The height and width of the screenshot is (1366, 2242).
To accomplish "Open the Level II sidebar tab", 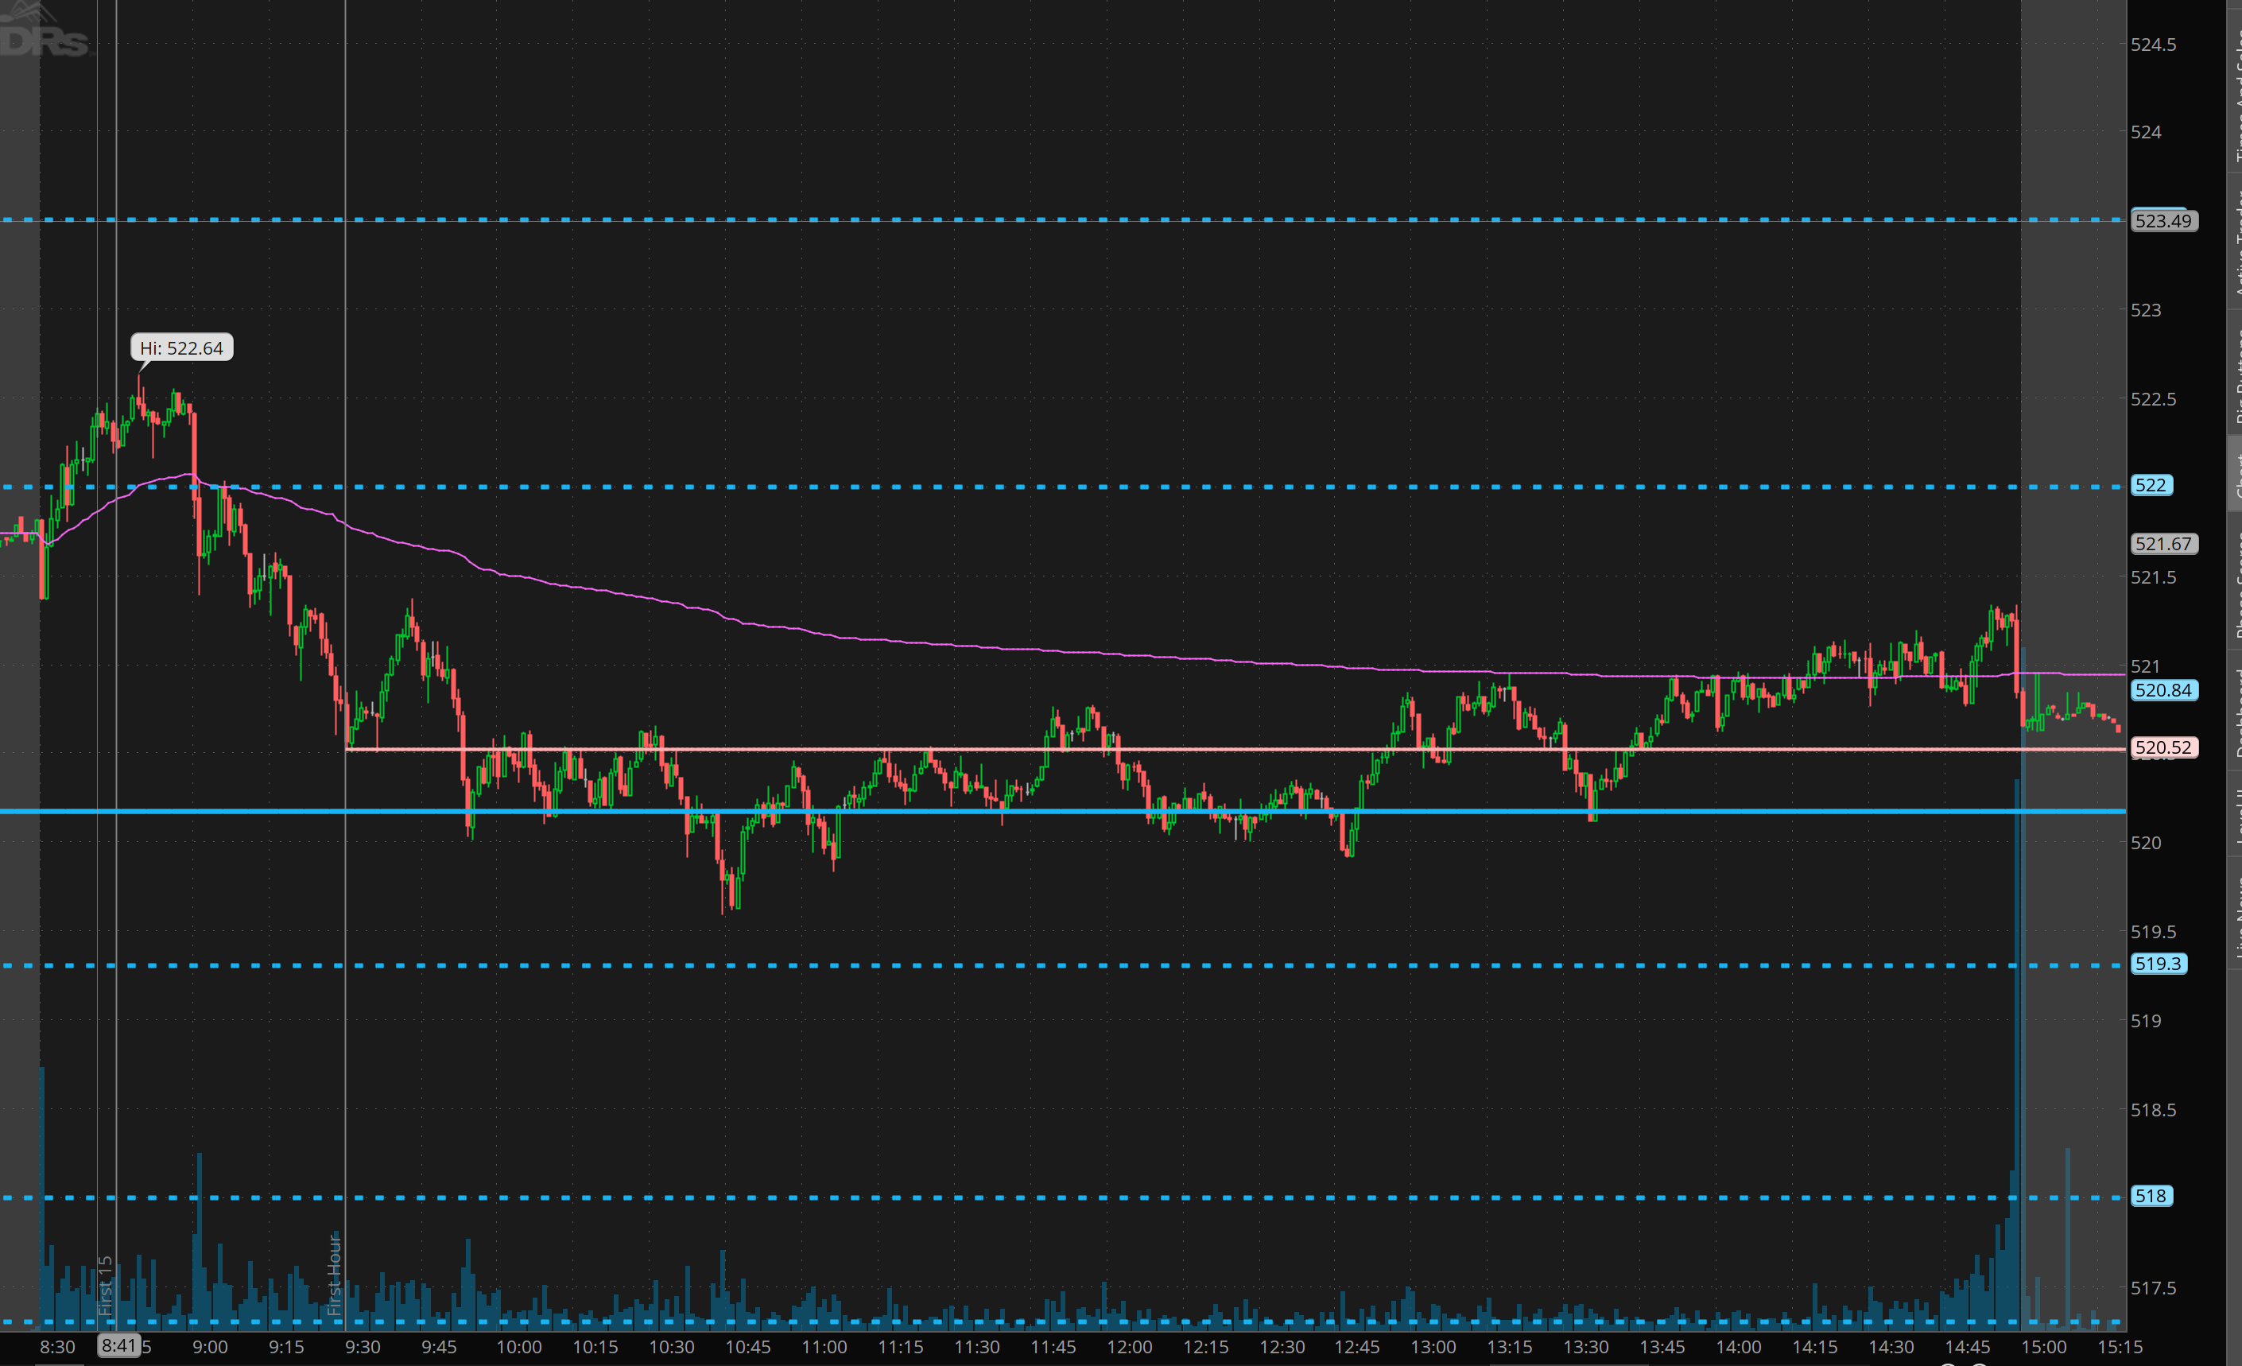I will (x=2234, y=814).
